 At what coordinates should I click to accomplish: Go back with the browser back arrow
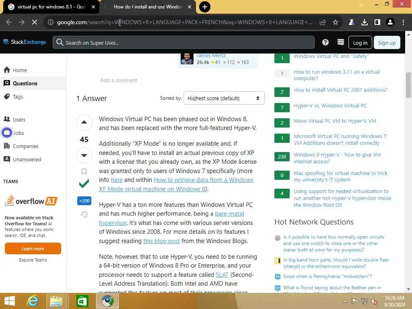click(9, 22)
